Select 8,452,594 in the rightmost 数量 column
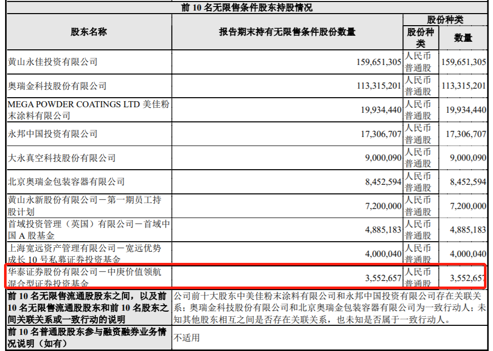This screenshot has width=493, height=351. tap(468, 182)
